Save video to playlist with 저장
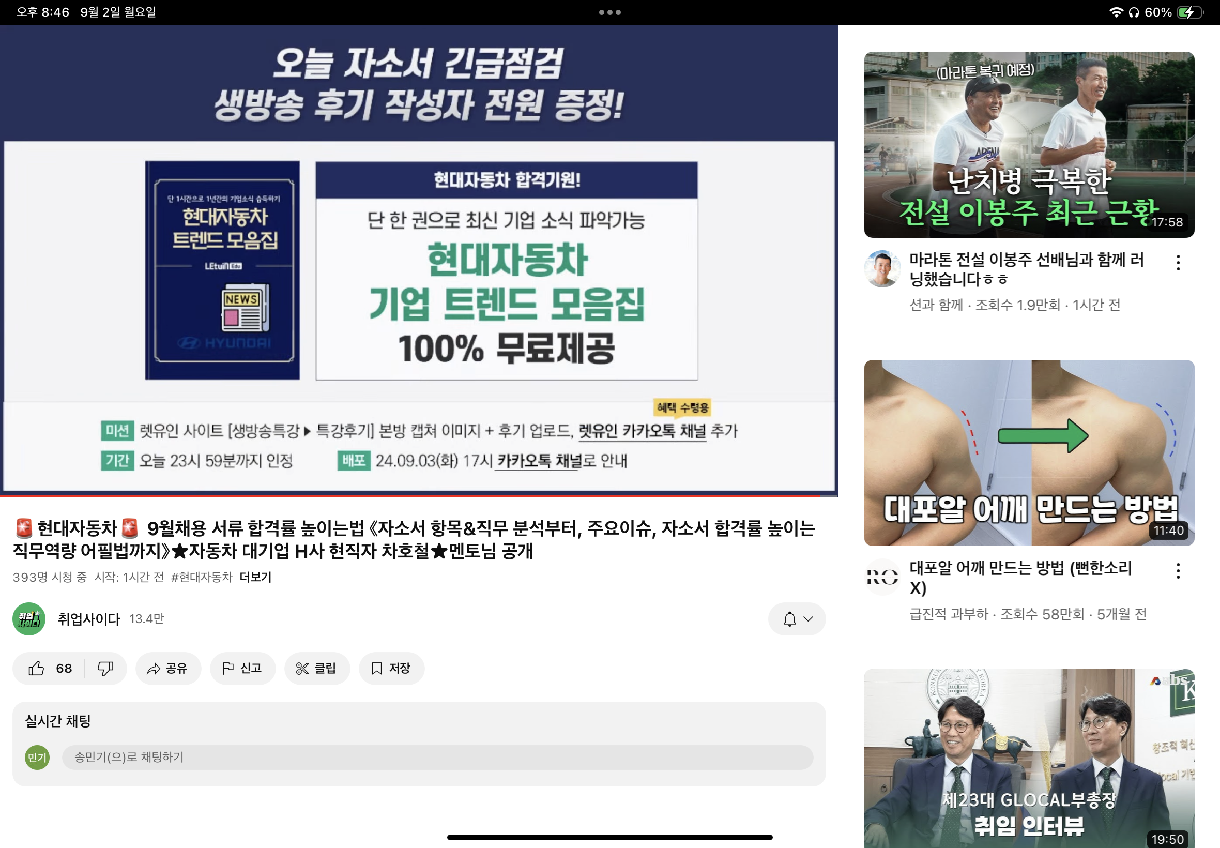This screenshot has height=848, width=1220. pos(391,669)
